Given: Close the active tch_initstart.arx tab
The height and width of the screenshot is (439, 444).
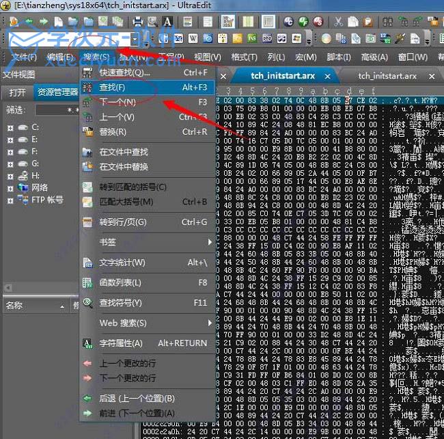Looking at the screenshot, I should [x=328, y=77].
